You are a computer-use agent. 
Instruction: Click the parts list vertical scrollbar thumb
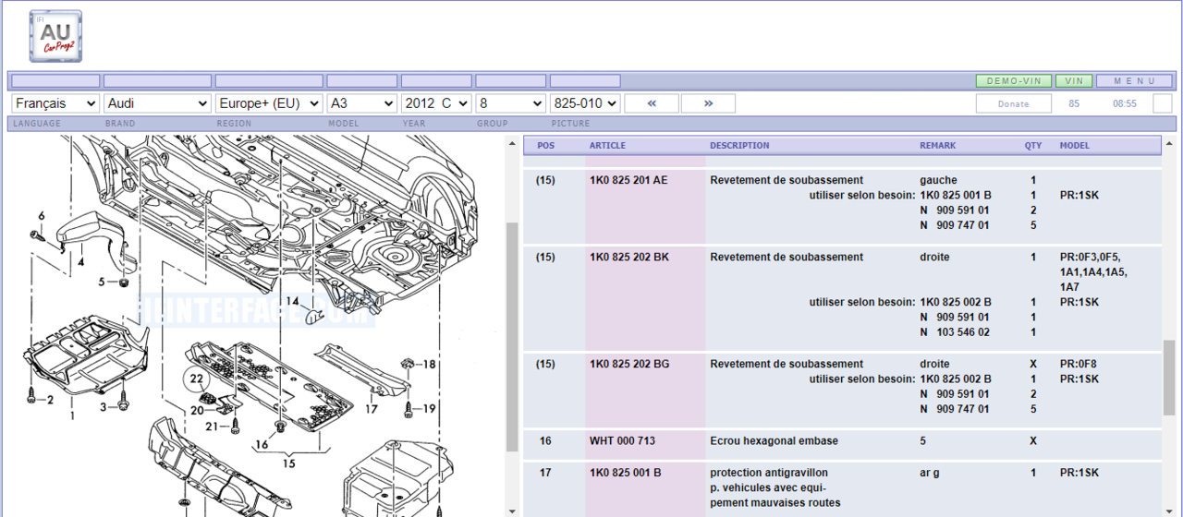click(x=1169, y=377)
